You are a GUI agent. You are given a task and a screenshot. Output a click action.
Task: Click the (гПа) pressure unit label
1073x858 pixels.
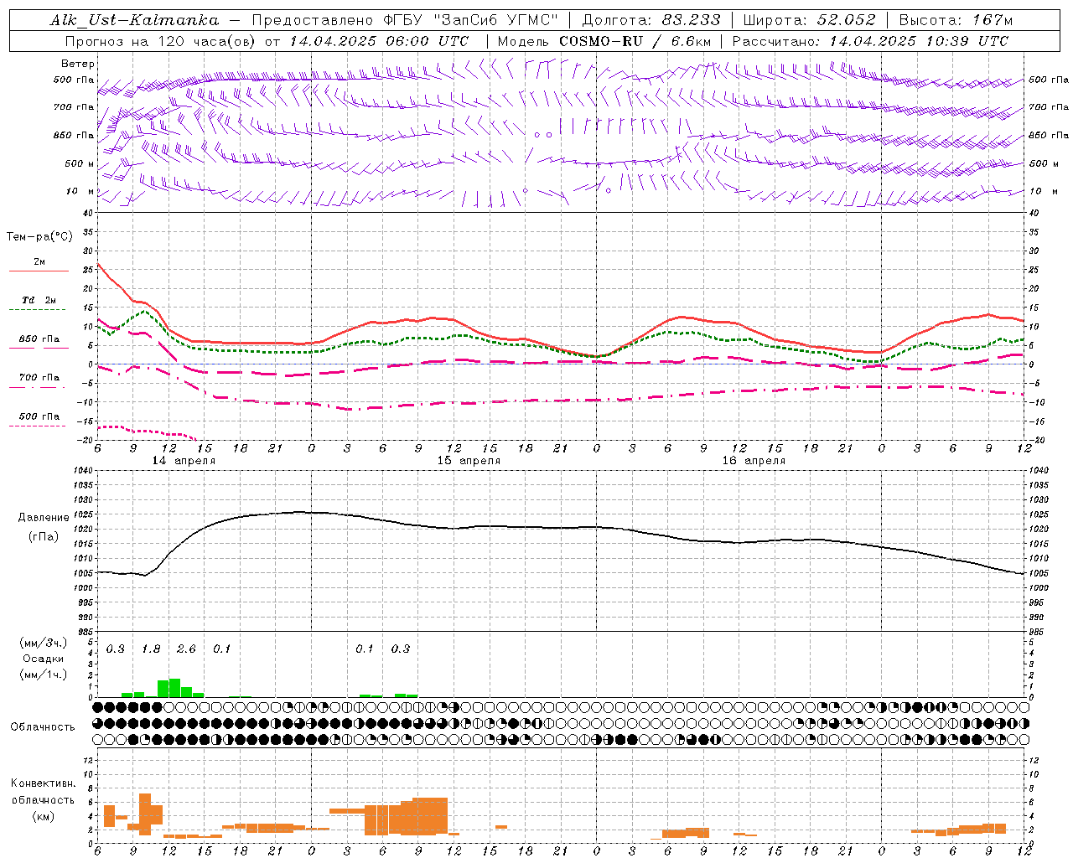pos(44,537)
